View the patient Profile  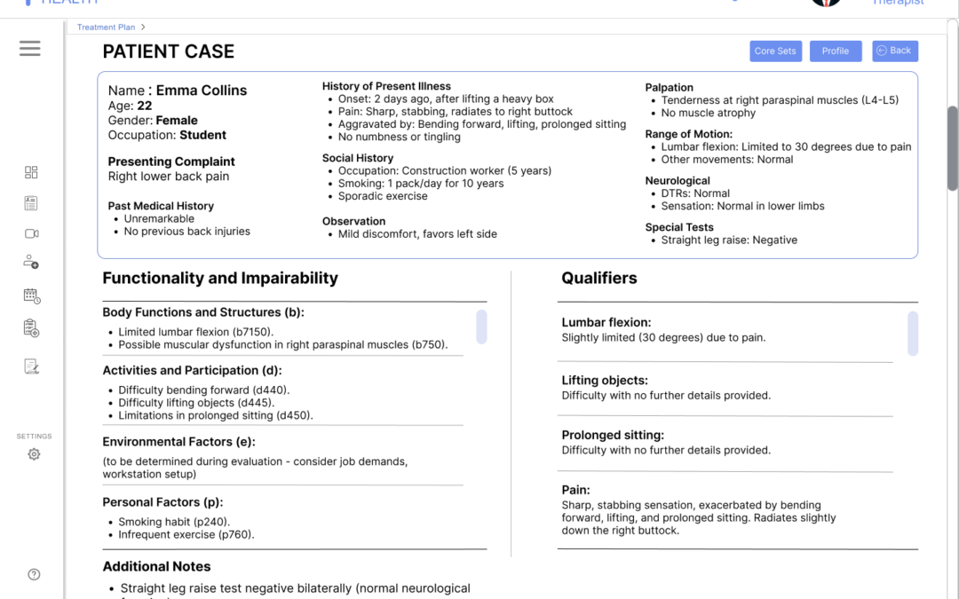tap(836, 51)
